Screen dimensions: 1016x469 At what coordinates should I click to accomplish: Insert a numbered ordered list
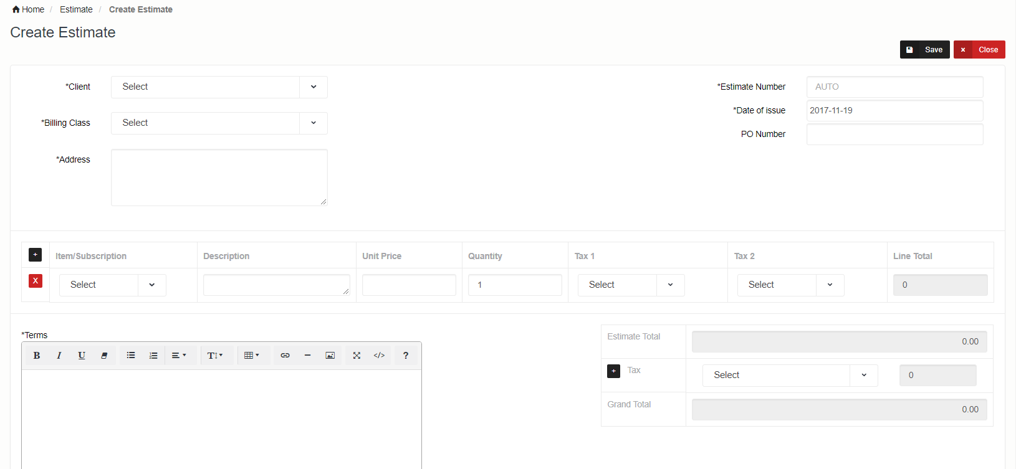point(153,356)
